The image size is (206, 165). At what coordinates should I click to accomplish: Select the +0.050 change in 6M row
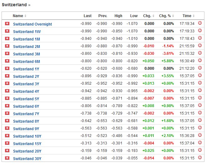point(148,61)
